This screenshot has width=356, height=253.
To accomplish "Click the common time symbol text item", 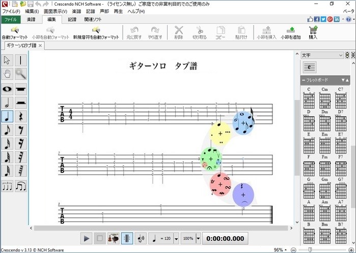I will pos(310,67).
